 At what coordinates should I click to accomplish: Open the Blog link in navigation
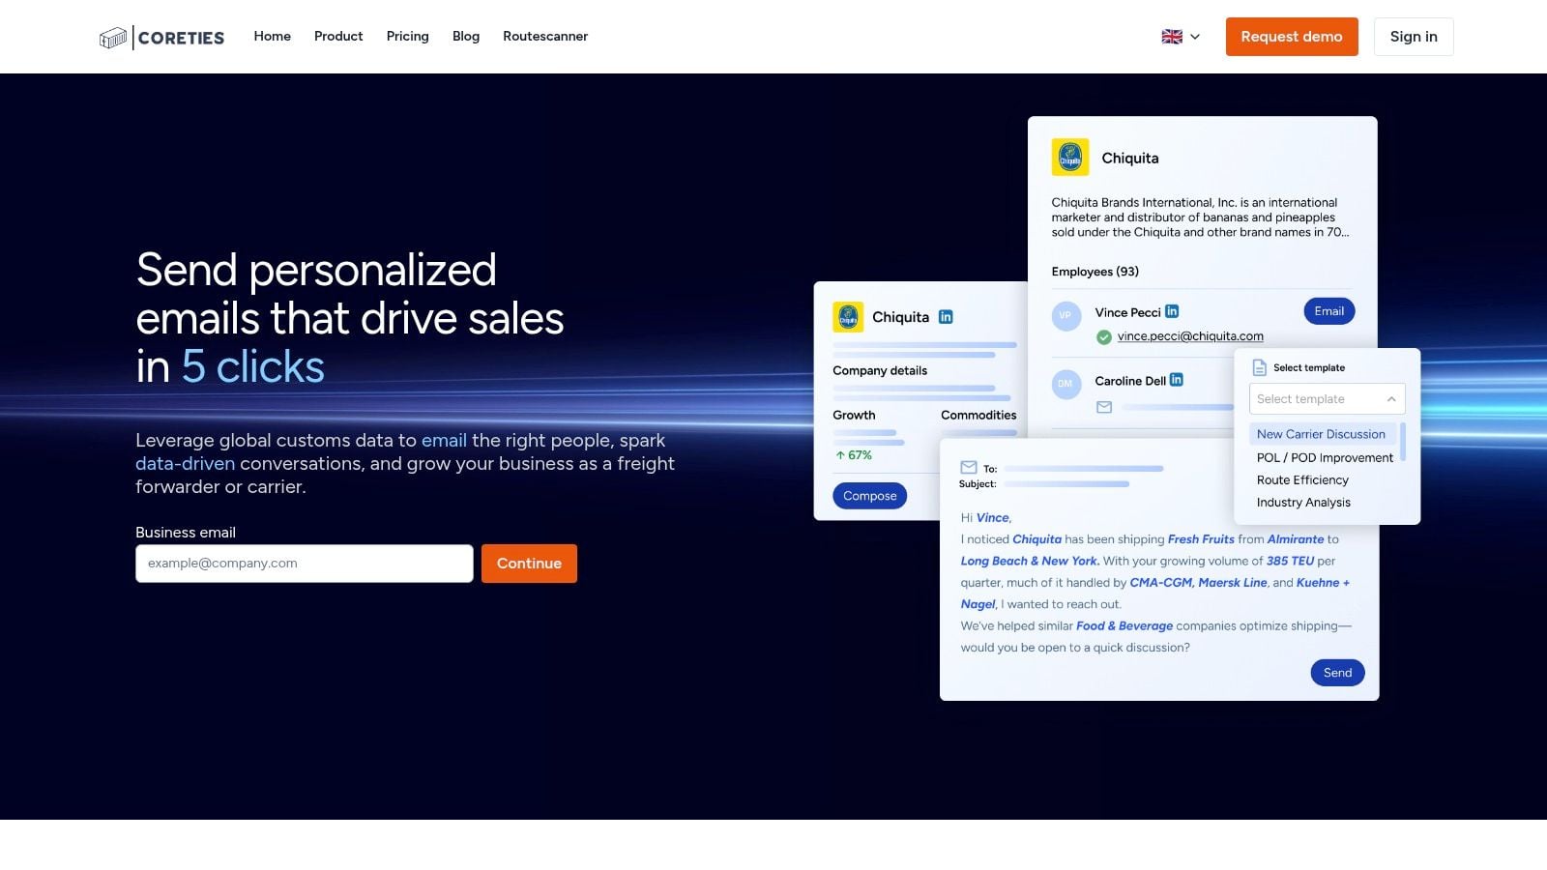click(x=466, y=36)
